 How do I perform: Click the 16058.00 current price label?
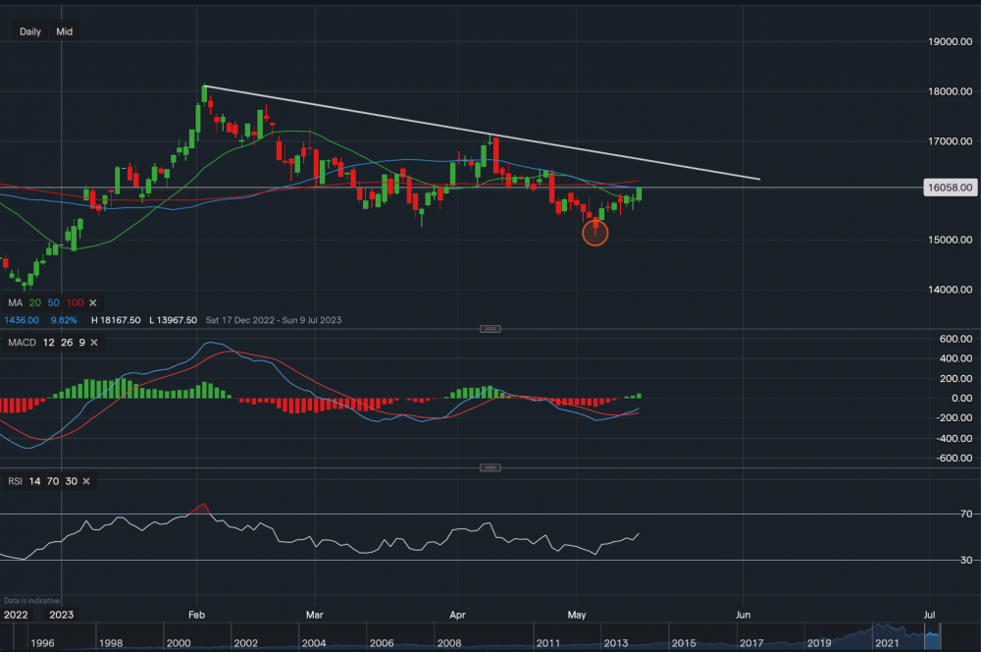(949, 187)
